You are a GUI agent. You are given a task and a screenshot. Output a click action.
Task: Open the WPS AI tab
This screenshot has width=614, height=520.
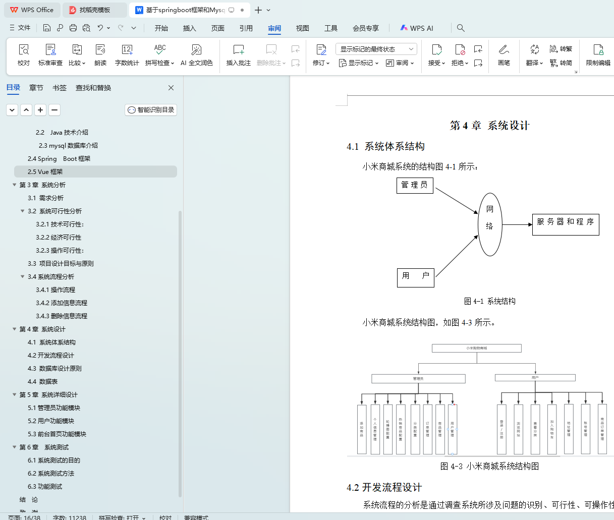tap(417, 28)
